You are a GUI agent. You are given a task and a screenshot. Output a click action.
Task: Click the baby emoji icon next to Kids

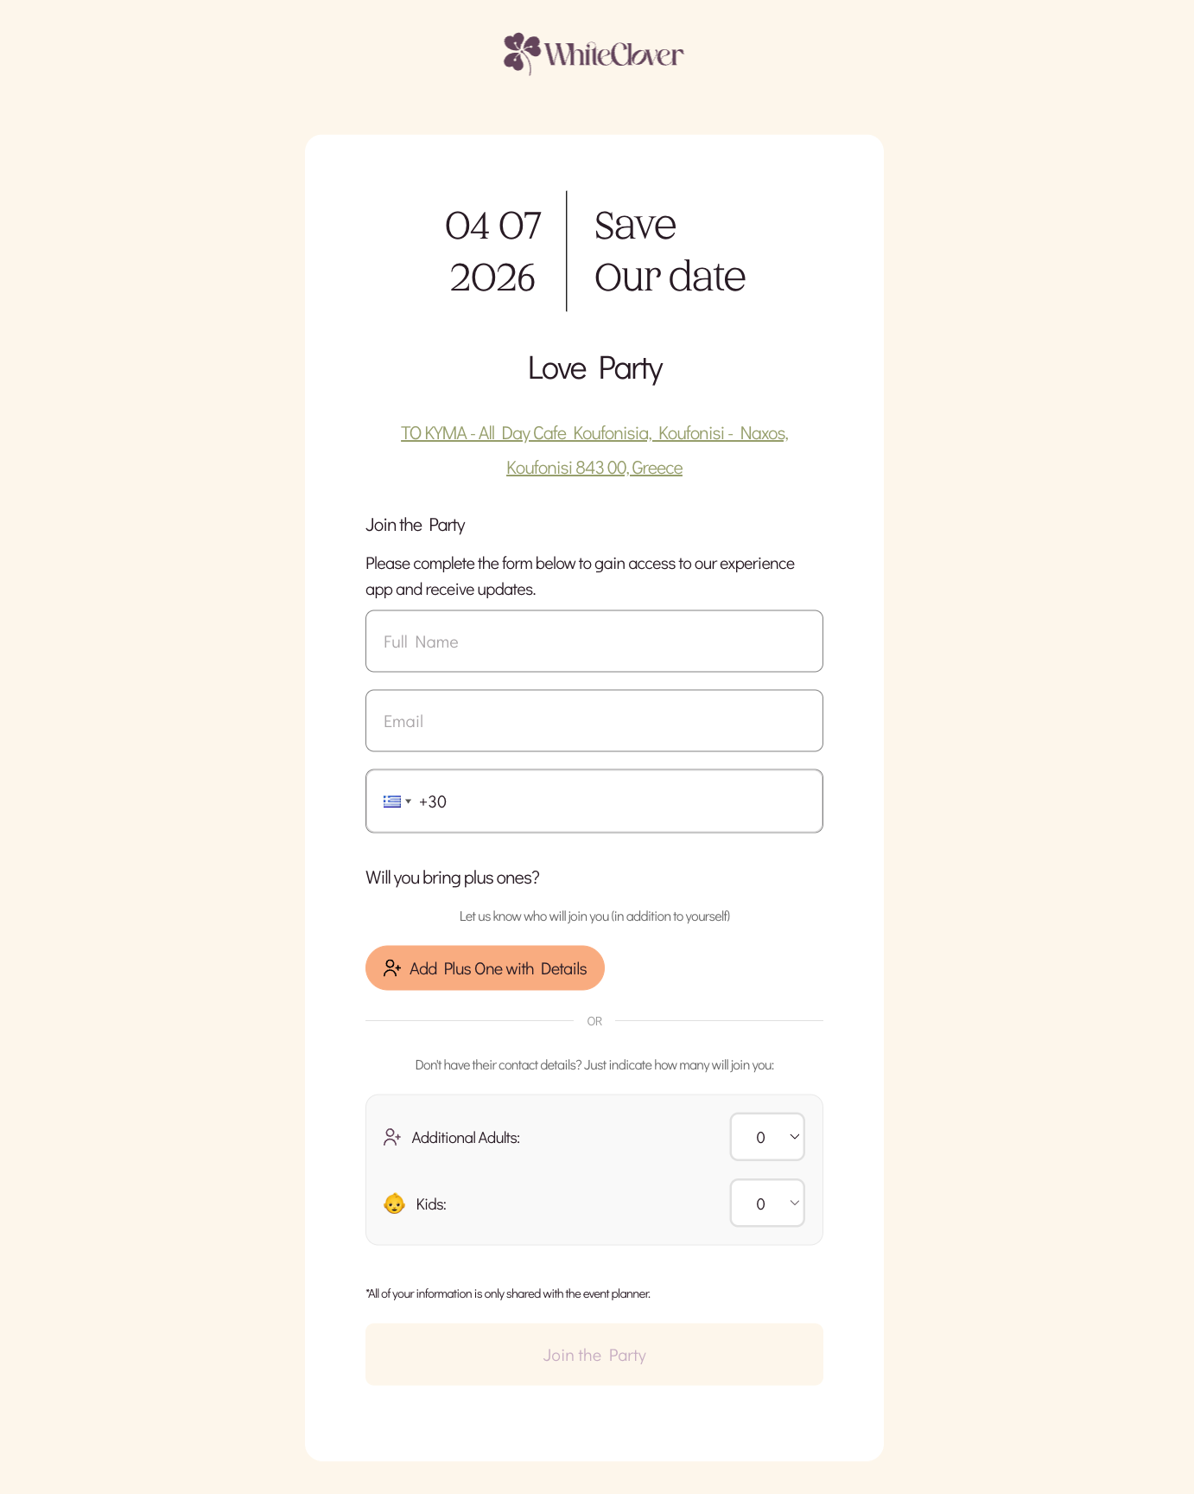(x=394, y=1203)
